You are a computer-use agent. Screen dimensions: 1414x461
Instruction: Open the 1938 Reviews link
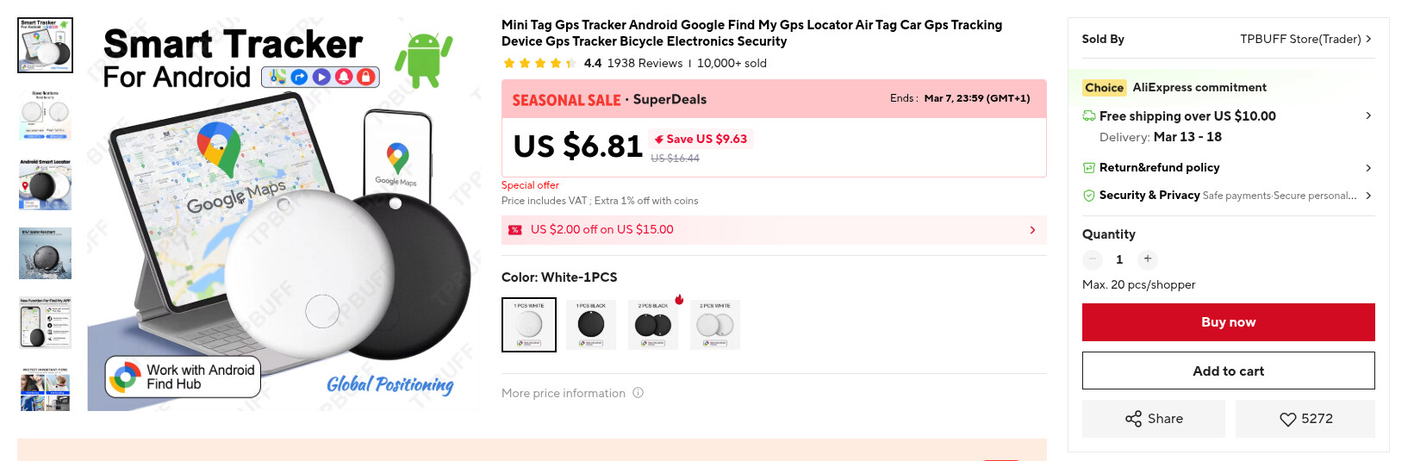coord(645,63)
